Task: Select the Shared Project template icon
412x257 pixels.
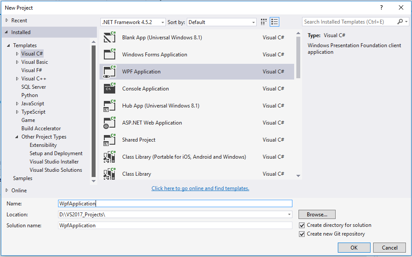Action: (x=109, y=140)
